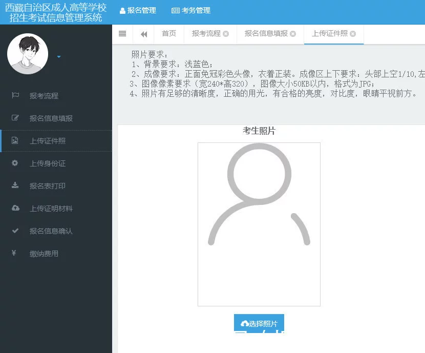
Task: Click the double-arrow tabs back icon
Action: [144, 34]
